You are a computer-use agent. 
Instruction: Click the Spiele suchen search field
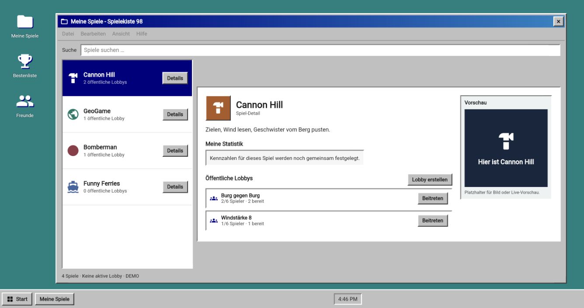(320, 50)
